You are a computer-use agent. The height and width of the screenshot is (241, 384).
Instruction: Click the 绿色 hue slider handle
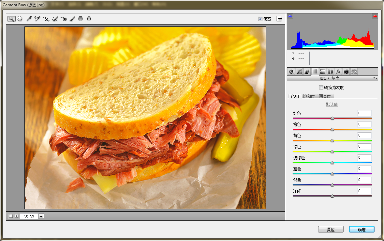(332, 152)
